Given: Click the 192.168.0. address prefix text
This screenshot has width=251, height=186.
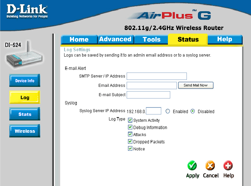Looking at the screenshot, I should point(136,111).
